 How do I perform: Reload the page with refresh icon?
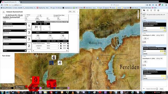(x=112, y=5)
